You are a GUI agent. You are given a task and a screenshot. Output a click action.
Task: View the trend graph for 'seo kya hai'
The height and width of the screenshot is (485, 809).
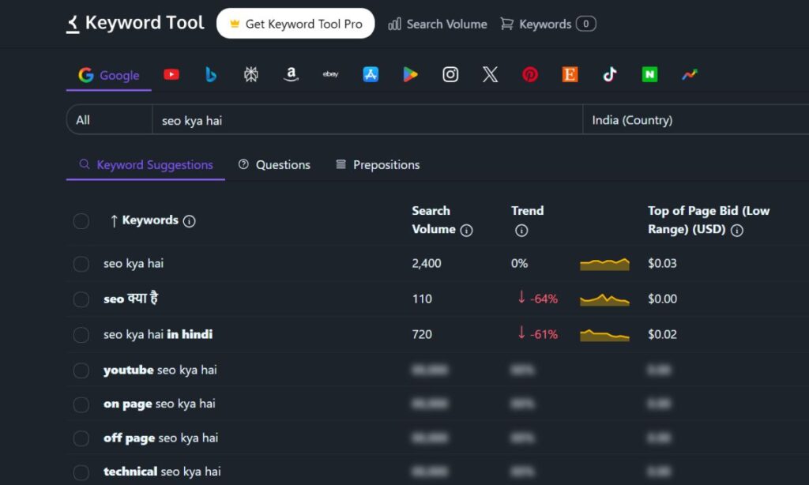[x=604, y=263]
